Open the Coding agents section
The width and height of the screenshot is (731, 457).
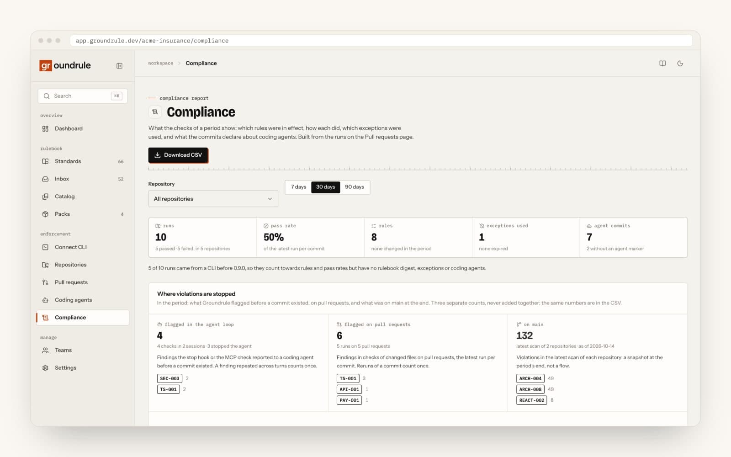coord(83,300)
